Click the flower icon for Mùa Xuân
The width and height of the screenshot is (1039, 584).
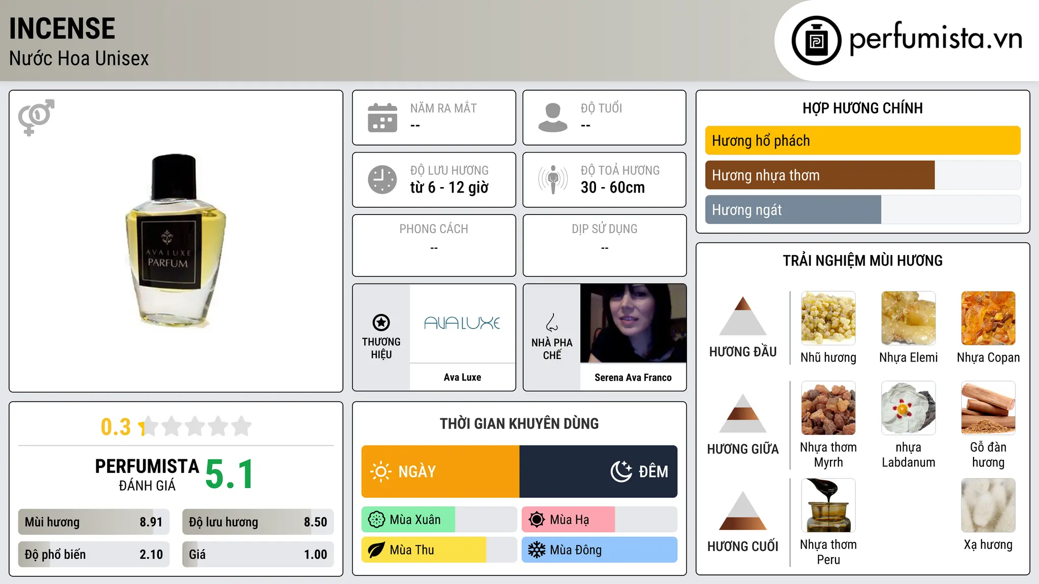pos(376,520)
